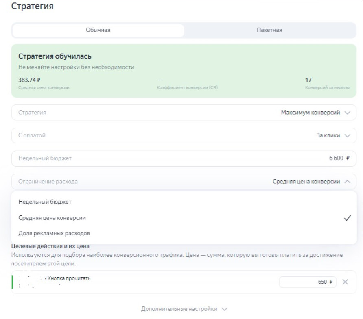Expand Дополнительные настройки
363x319 pixels.
(179, 309)
